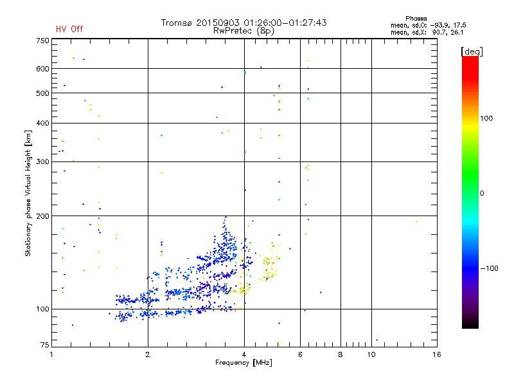Viewport: 514px width, 386px height.
Task: Click the 'mean, sd,X: 90.7, 26.1' line
Action: 427,33
